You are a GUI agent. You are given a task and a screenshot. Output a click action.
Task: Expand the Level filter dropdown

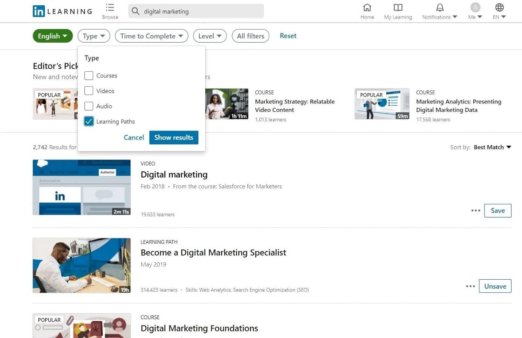click(x=209, y=36)
